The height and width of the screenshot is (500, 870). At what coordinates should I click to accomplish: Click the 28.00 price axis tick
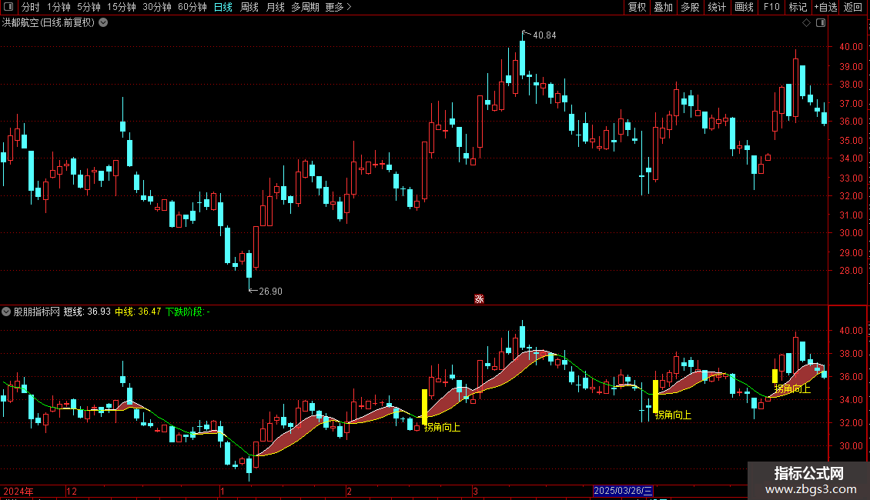point(851,271)
